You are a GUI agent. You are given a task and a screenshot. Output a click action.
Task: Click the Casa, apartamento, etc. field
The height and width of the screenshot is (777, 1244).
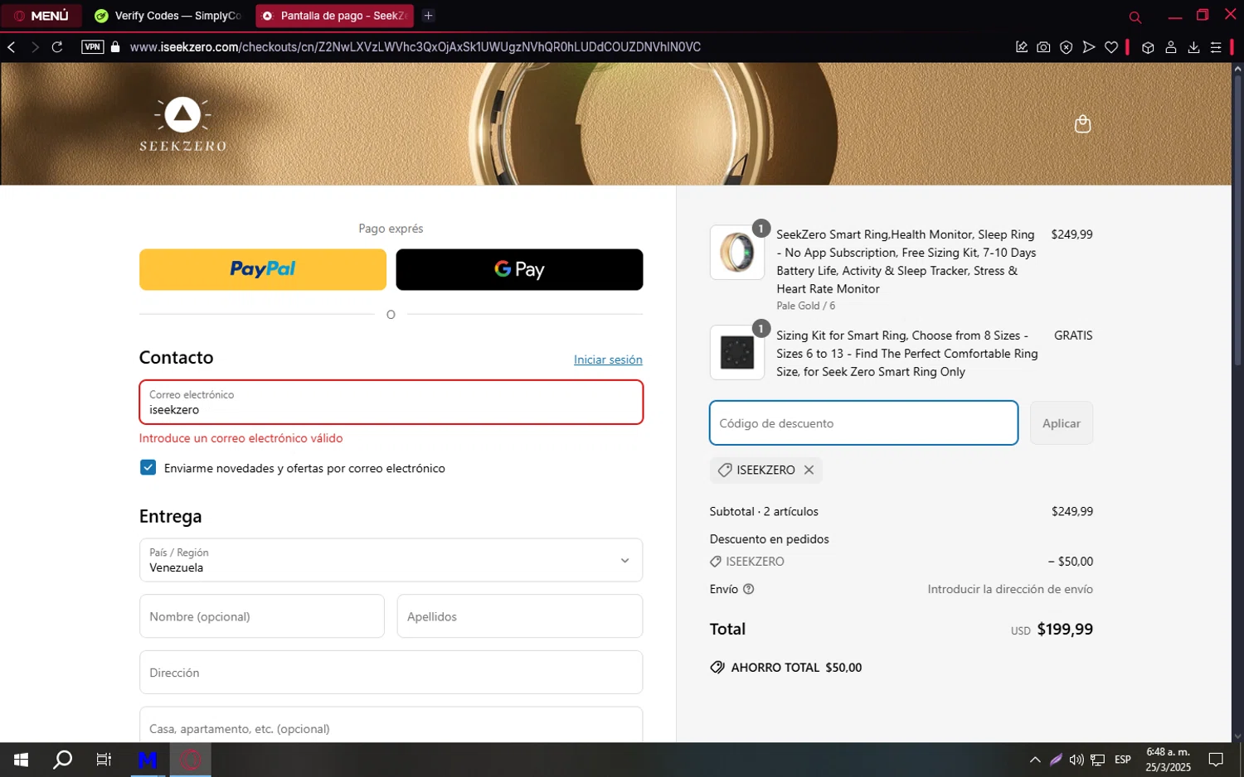391,725
